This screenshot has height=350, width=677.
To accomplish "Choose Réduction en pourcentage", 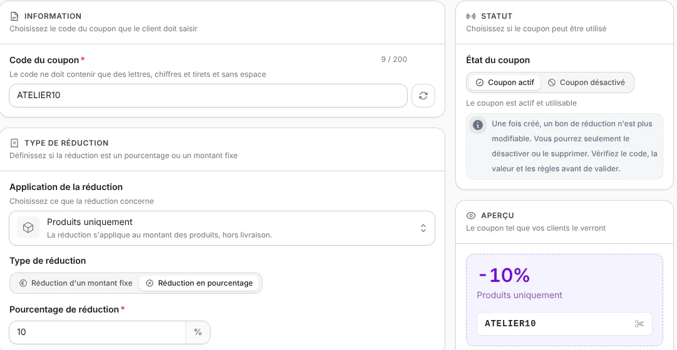I will (199, 283).
